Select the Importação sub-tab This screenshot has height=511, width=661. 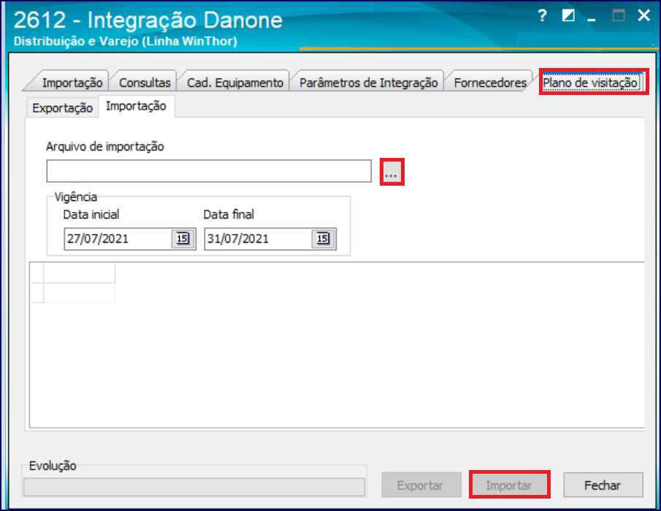tap(136, 106)
